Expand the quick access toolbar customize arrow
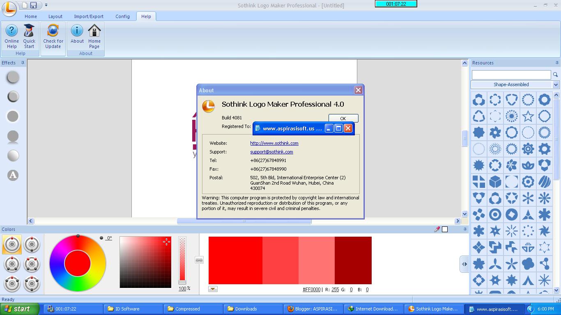The image size is (561, 315). [46, 5]
